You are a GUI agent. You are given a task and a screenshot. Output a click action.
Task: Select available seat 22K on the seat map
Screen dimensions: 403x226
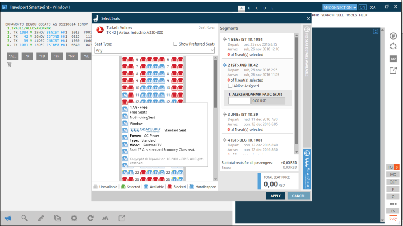180,173
